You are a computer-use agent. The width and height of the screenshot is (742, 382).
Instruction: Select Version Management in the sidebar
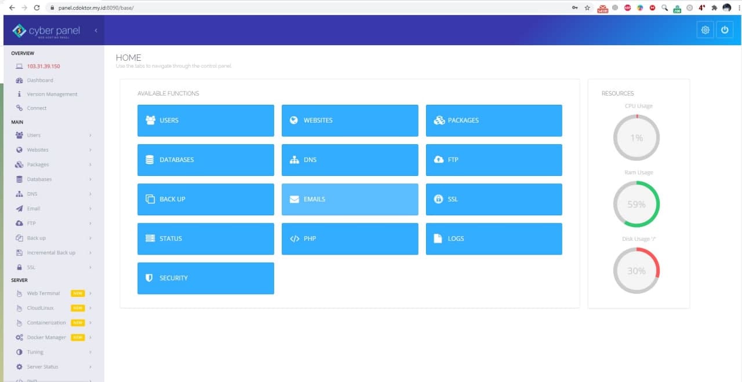coord(52,94)
